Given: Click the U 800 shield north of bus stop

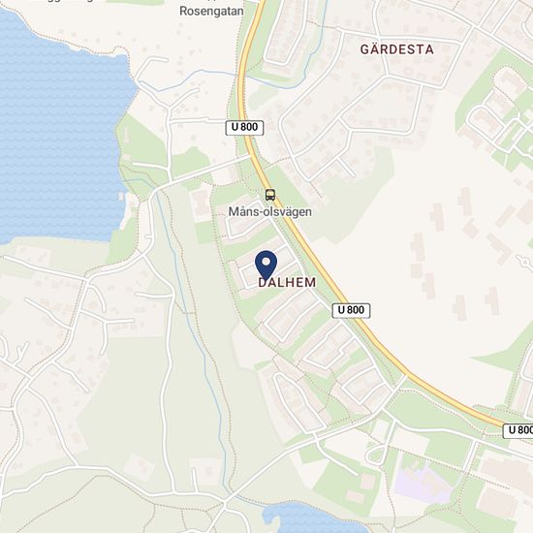Looking at the screenshot, I should [245, 128].
